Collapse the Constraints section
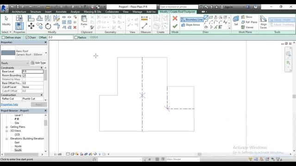Screen dimensions: 296x166 [42, 68]
